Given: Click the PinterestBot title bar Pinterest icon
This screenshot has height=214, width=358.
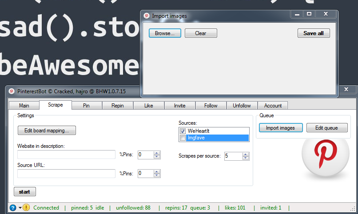Looking at the screenshot, I should coord(12,91).
